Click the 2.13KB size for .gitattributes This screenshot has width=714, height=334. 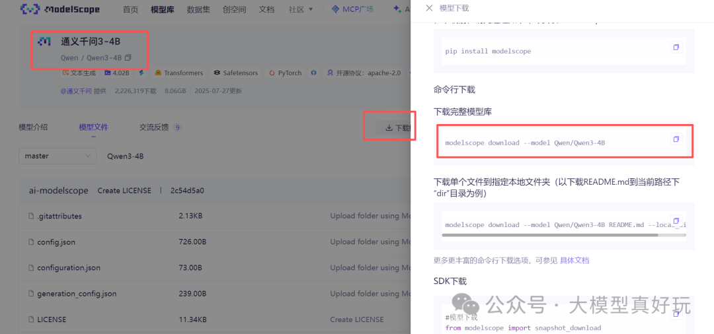coord(190,217)
